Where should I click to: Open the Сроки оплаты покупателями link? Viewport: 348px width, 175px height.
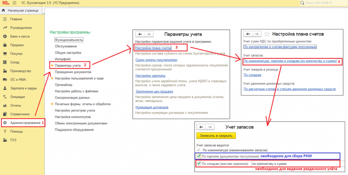(156, 60)
